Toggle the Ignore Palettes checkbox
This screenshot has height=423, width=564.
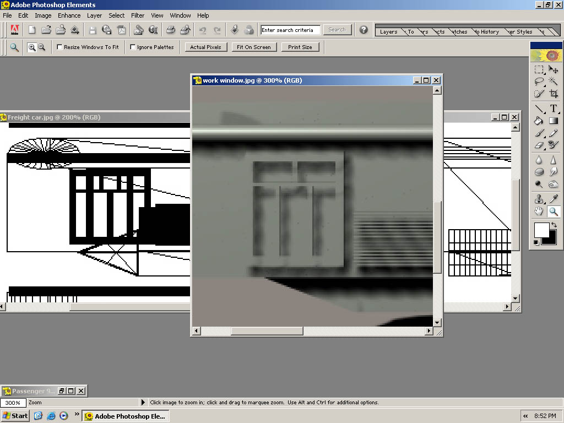coord(133,47)
